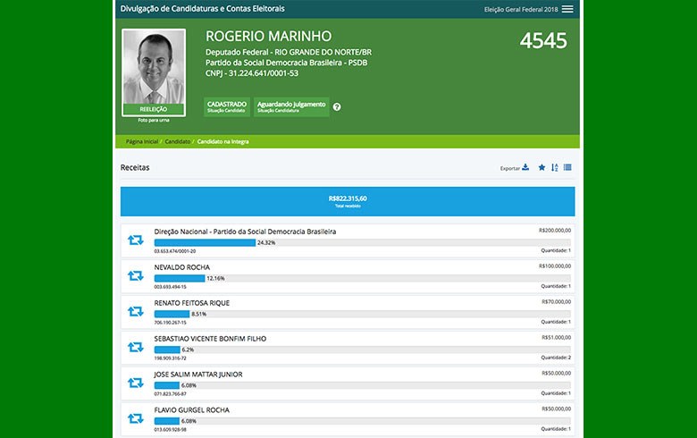This screenshot has width=697, height=438.
Task: Sort receitas with the A-Z sort icon
Action: (x=554, y=167)
